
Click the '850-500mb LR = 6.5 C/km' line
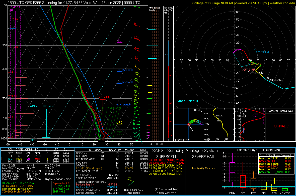(x=18, y=189)
